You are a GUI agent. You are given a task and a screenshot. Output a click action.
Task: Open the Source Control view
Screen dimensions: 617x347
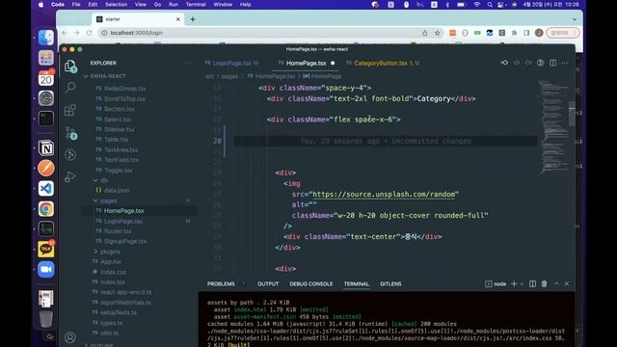point(70,133)
